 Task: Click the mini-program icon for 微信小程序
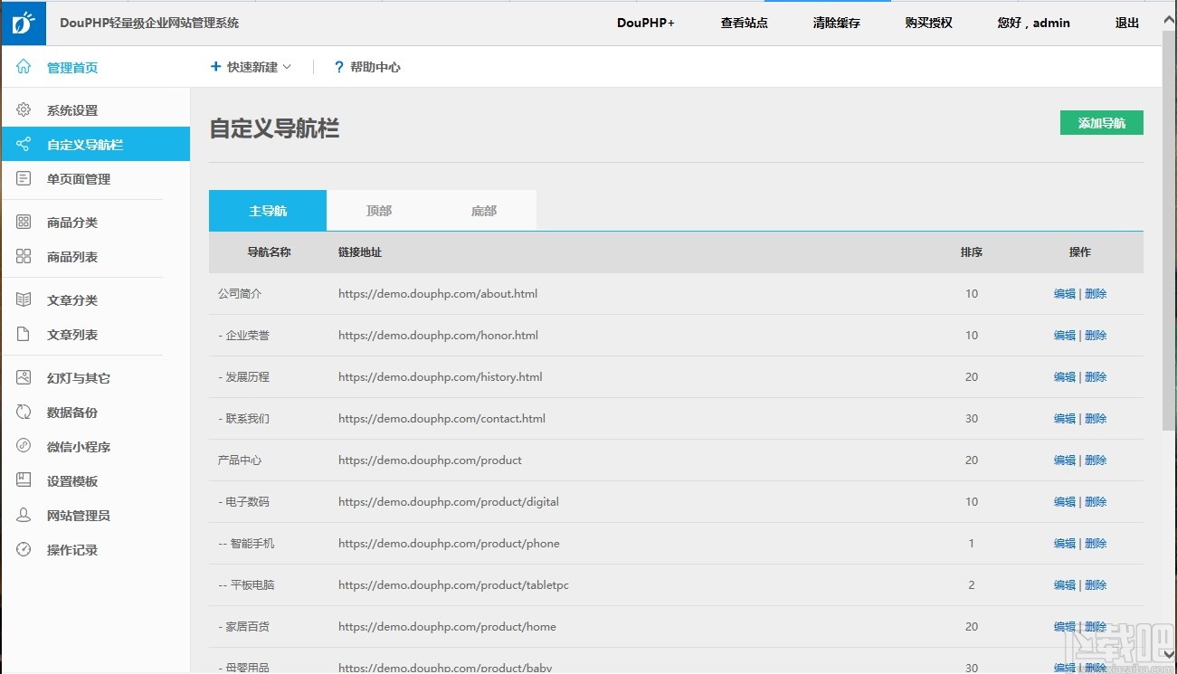point(24,447)
